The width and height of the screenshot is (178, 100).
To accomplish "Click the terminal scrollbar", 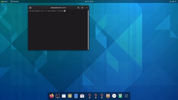I will pyautogui.click(x=88, y=30).
